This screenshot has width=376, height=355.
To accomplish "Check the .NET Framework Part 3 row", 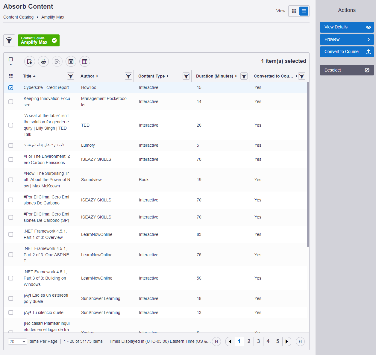I will coord(11,278).
